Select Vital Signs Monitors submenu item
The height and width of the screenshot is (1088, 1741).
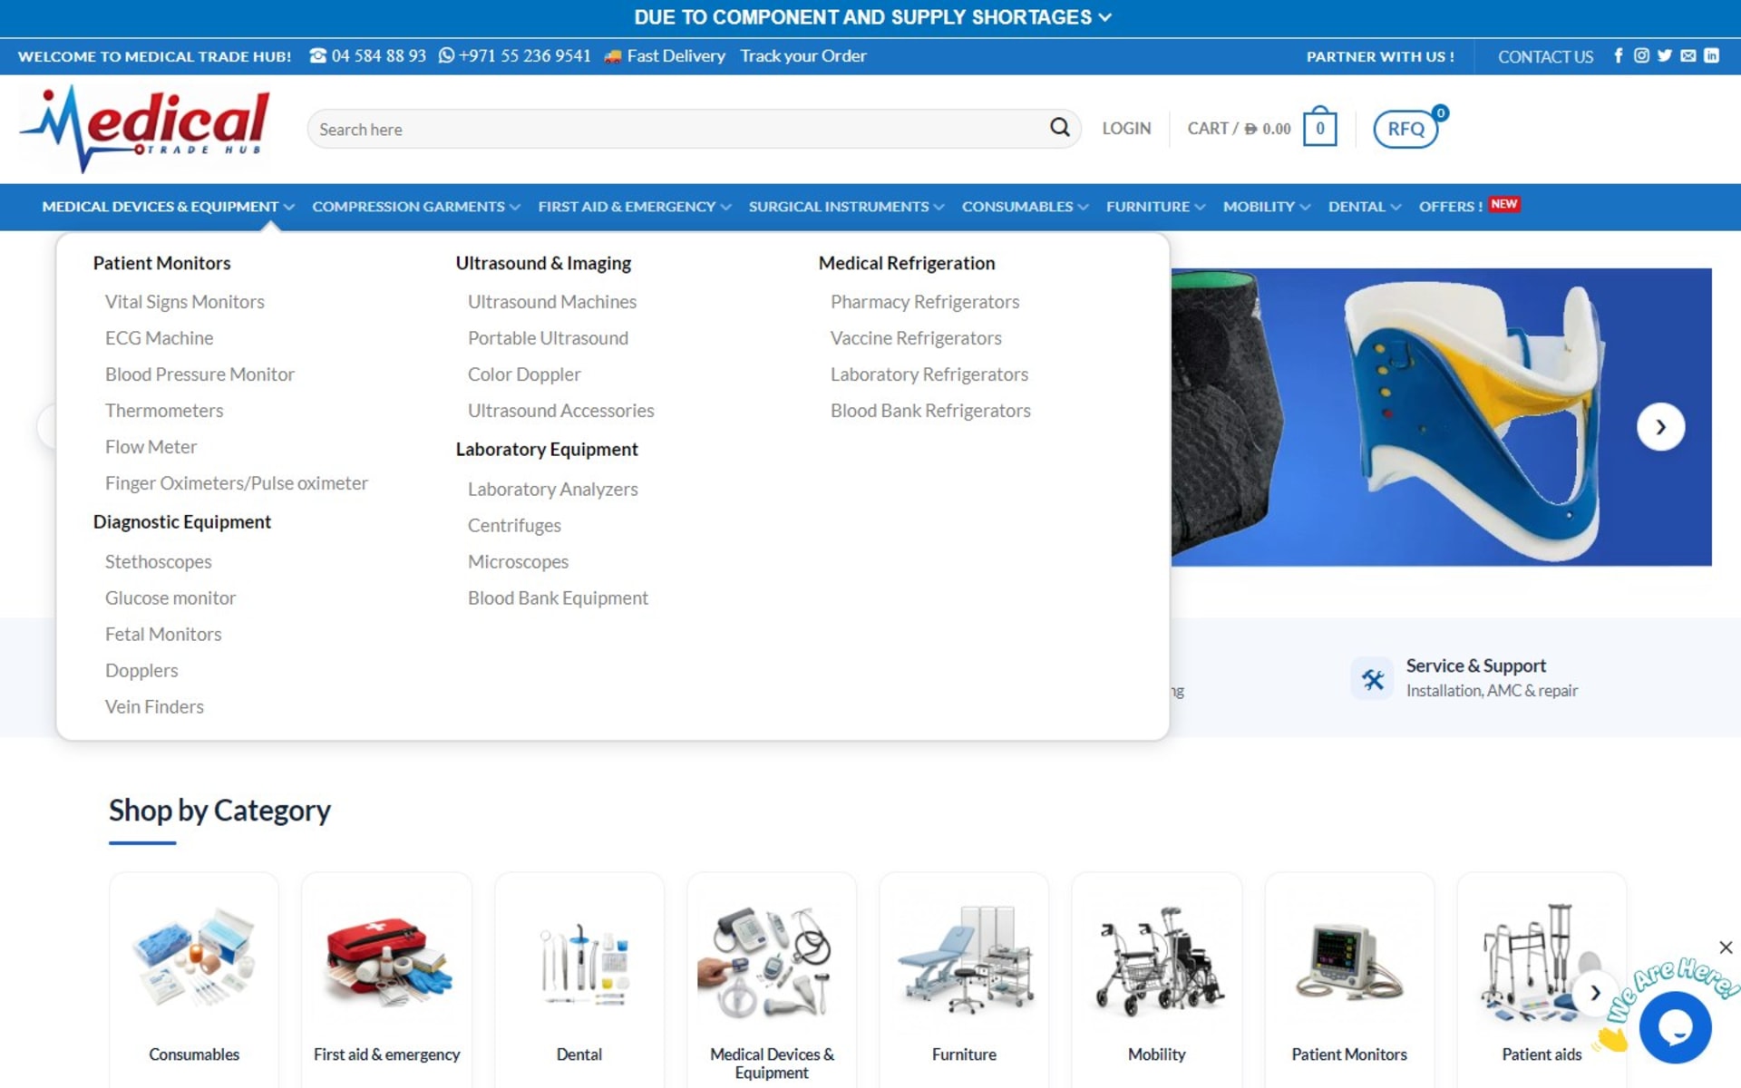coord(184,302)
